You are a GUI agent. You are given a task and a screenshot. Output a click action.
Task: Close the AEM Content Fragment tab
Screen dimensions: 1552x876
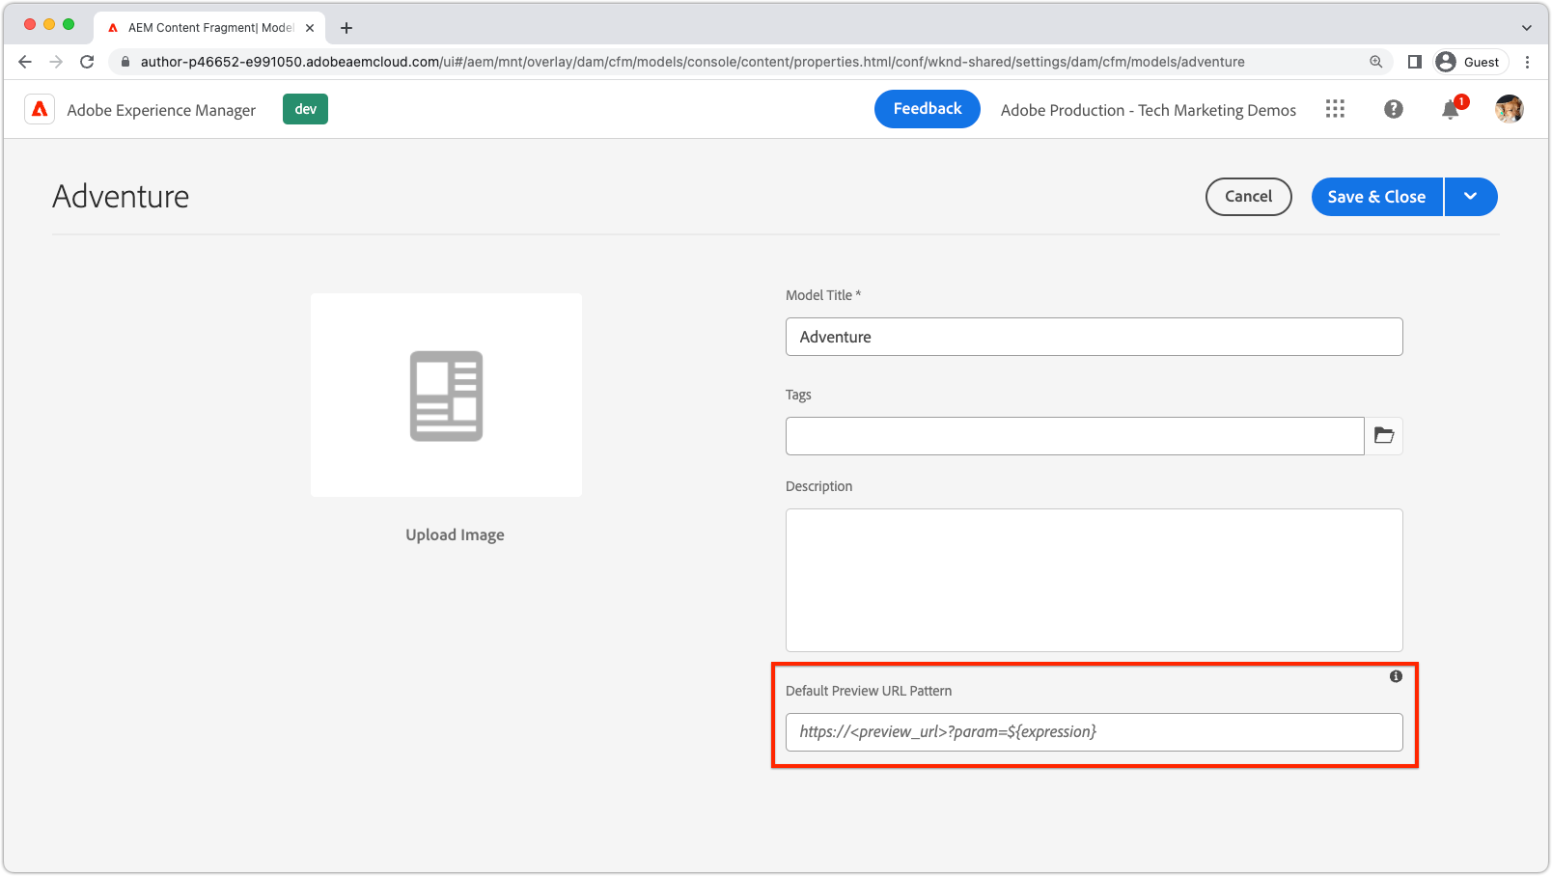[310, 28]
